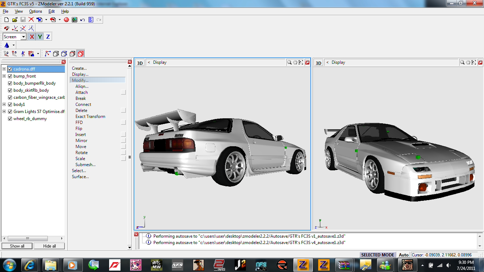This screenshot has width=484, height=272.
Task: Enable the snap to intersection icon
Action: tap(23, 28)
